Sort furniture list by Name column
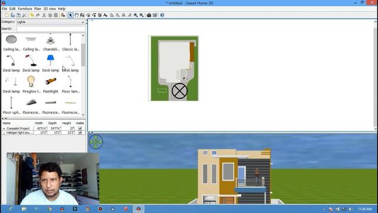This screenshot has width=378, height=213. pyautogui.click(x=17, y=123)
